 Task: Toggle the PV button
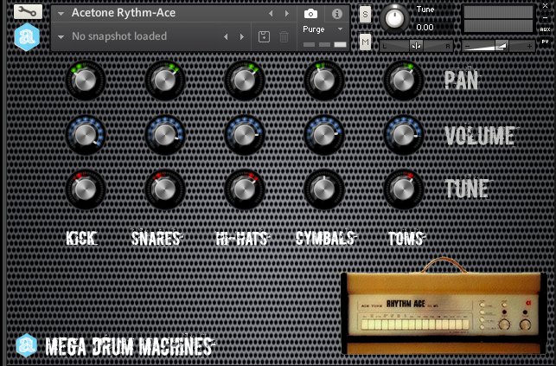(x=545, y=42)
